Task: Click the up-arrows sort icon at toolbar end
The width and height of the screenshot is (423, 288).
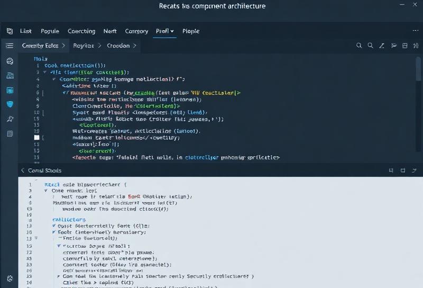Action: point(416,46)
